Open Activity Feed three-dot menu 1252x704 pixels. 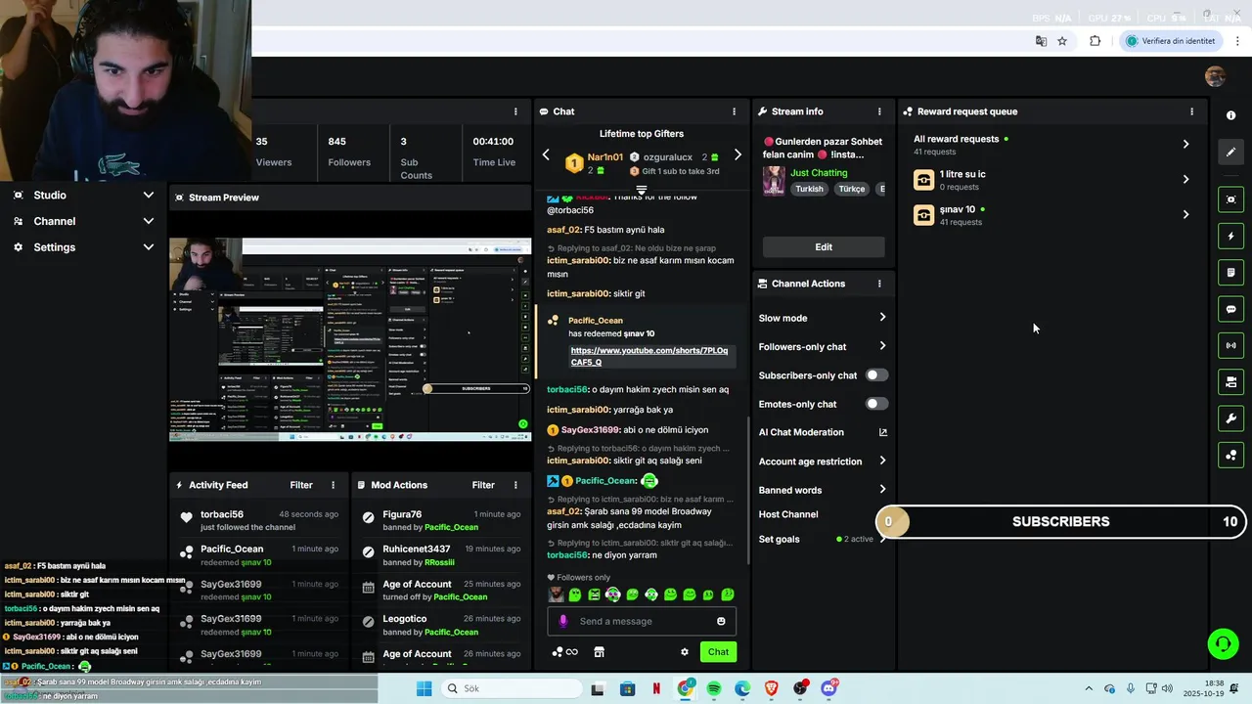[x=333, y=485]
